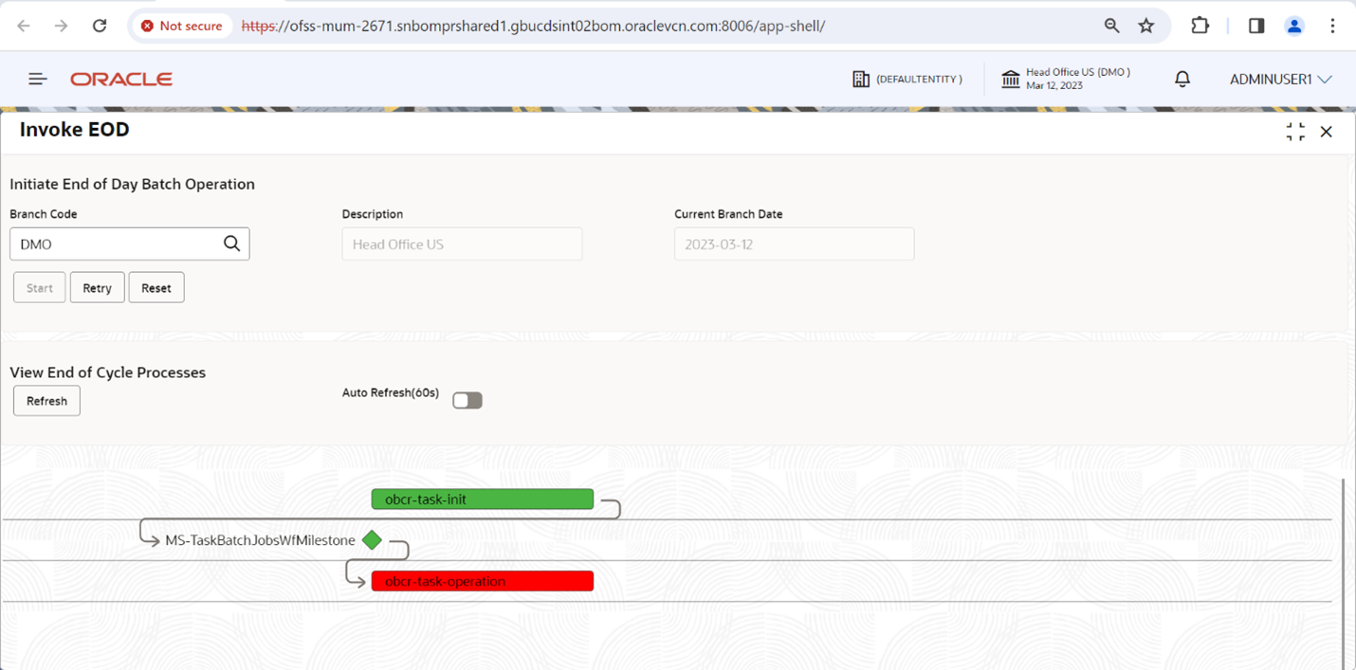Click the Start button

[x=40, y=288]
